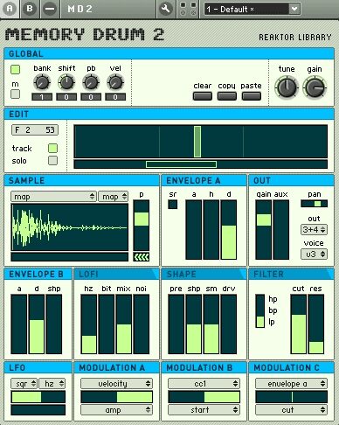
Task: Open the voice v3 dropdown
Action: click(x=314, y=254)
